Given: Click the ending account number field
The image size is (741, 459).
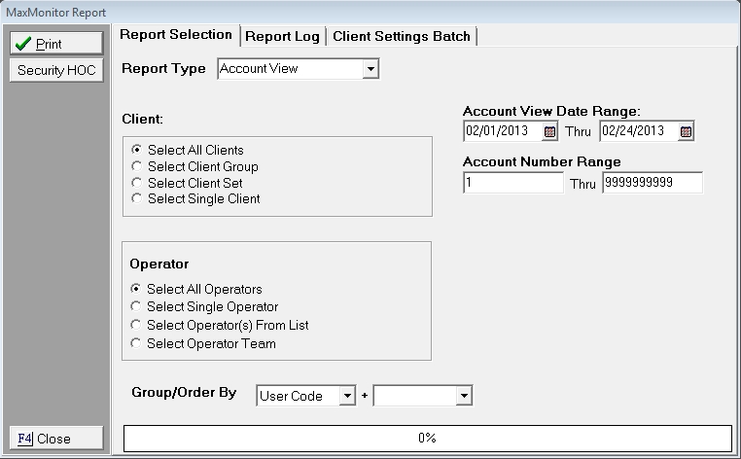Looking at the screenshot, I should (652, 183).
